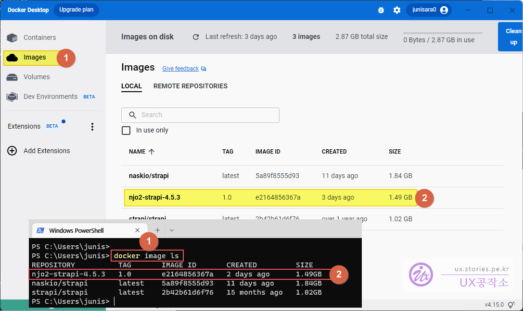Screen dimensions: 523x311
Task: Click the 3 images count text
Action: click(306, 36)
